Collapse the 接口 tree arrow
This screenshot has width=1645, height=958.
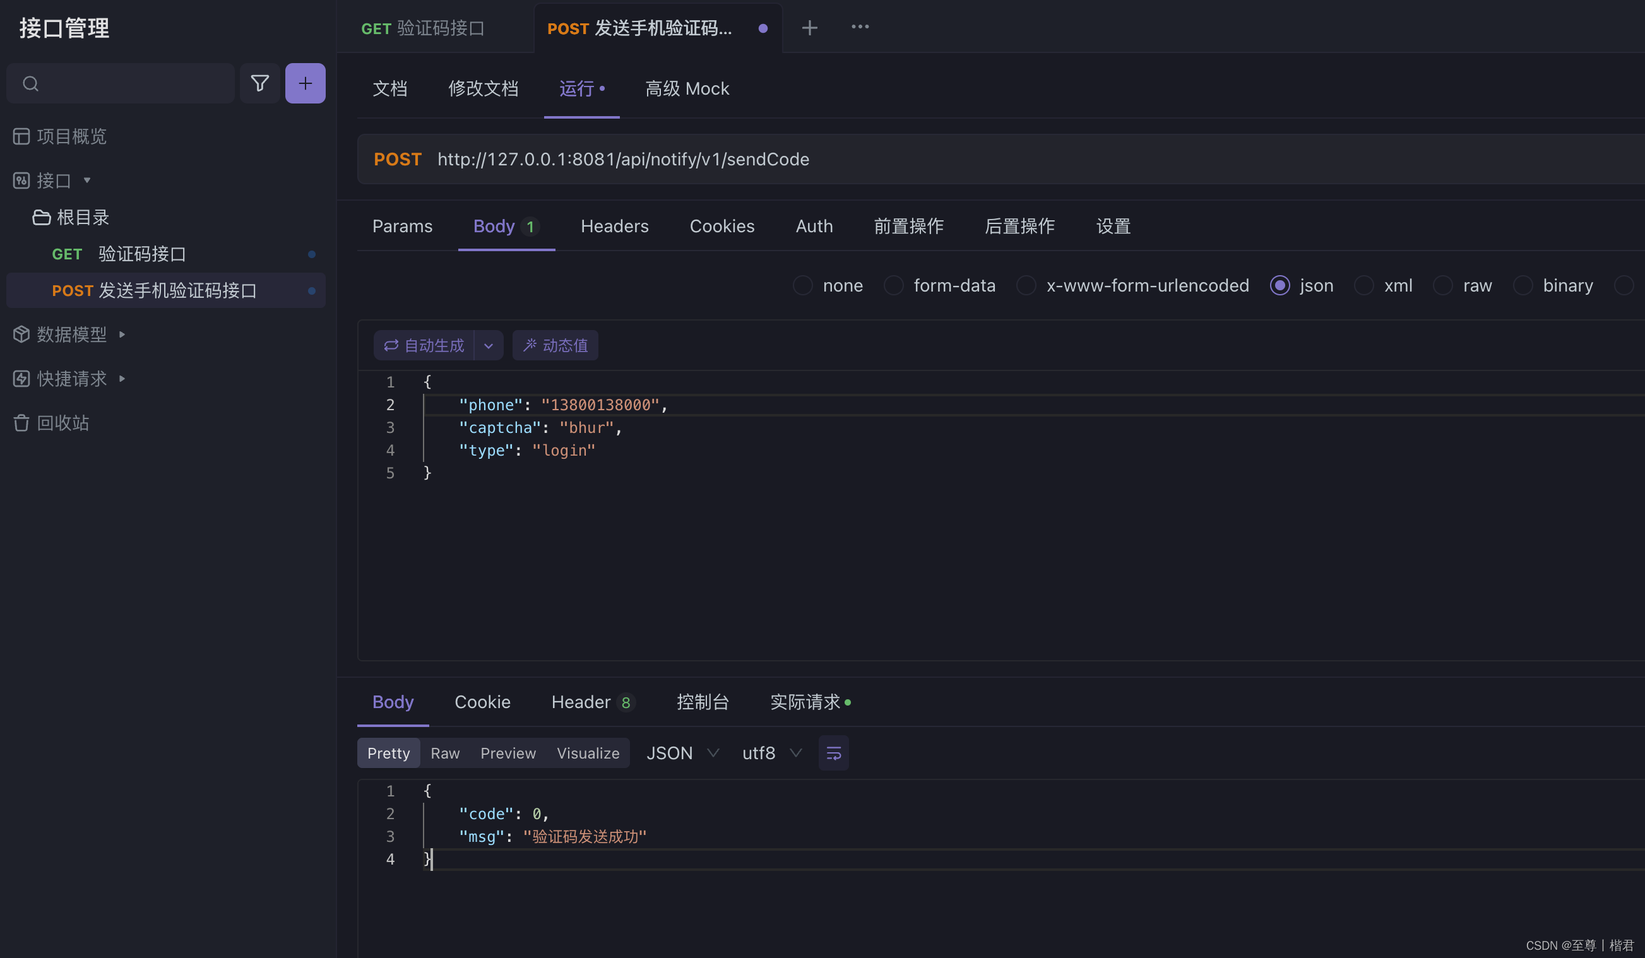87,180
